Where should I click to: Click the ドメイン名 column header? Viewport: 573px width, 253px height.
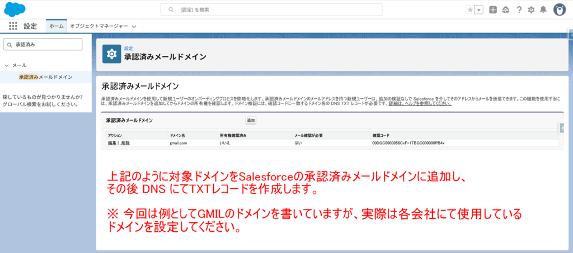177,135
